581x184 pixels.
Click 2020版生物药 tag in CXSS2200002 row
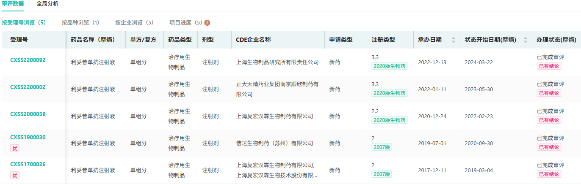pos(390,93)
